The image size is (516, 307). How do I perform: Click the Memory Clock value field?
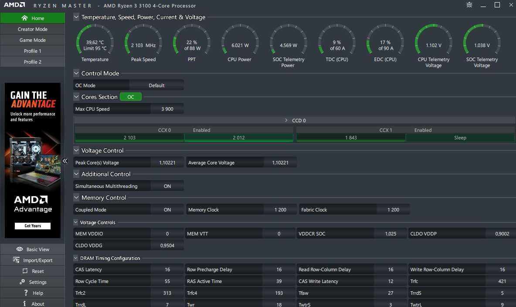click(x=280, y=209)
